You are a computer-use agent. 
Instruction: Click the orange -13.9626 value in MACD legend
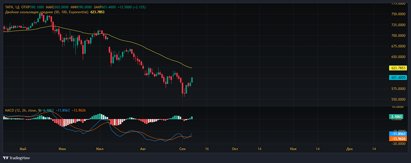click(x=79, y=110)
